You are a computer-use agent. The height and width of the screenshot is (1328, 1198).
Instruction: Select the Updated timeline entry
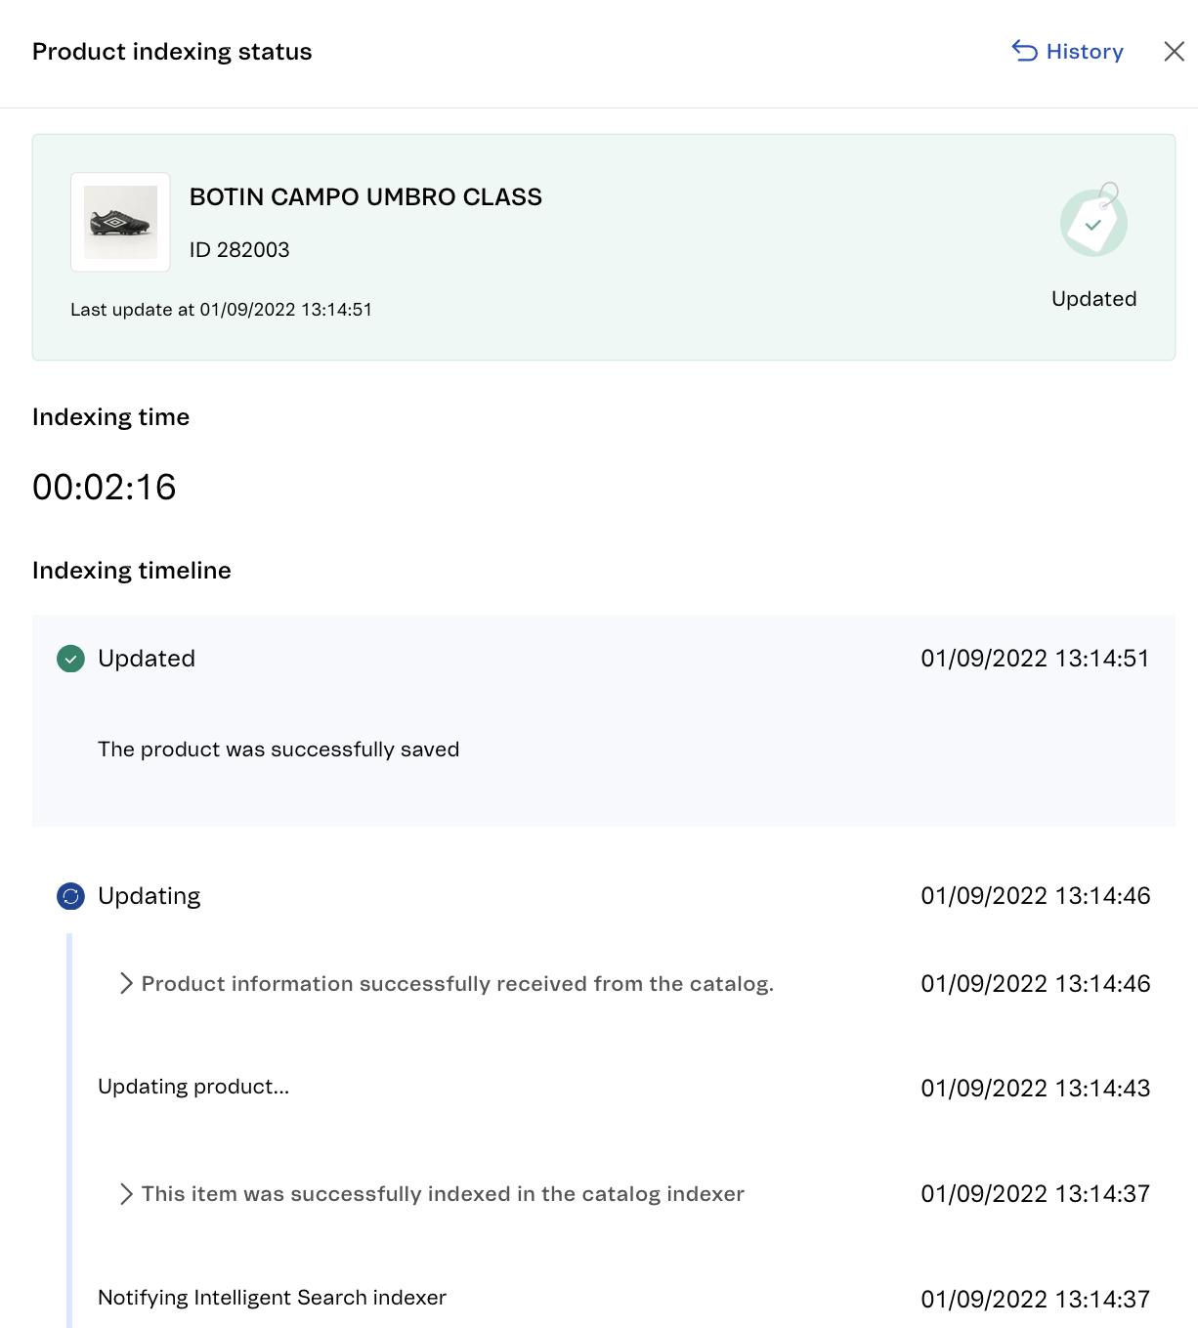click(x=147, y=659)
